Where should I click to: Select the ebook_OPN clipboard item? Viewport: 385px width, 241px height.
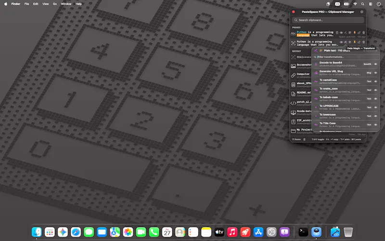(301, 84)
